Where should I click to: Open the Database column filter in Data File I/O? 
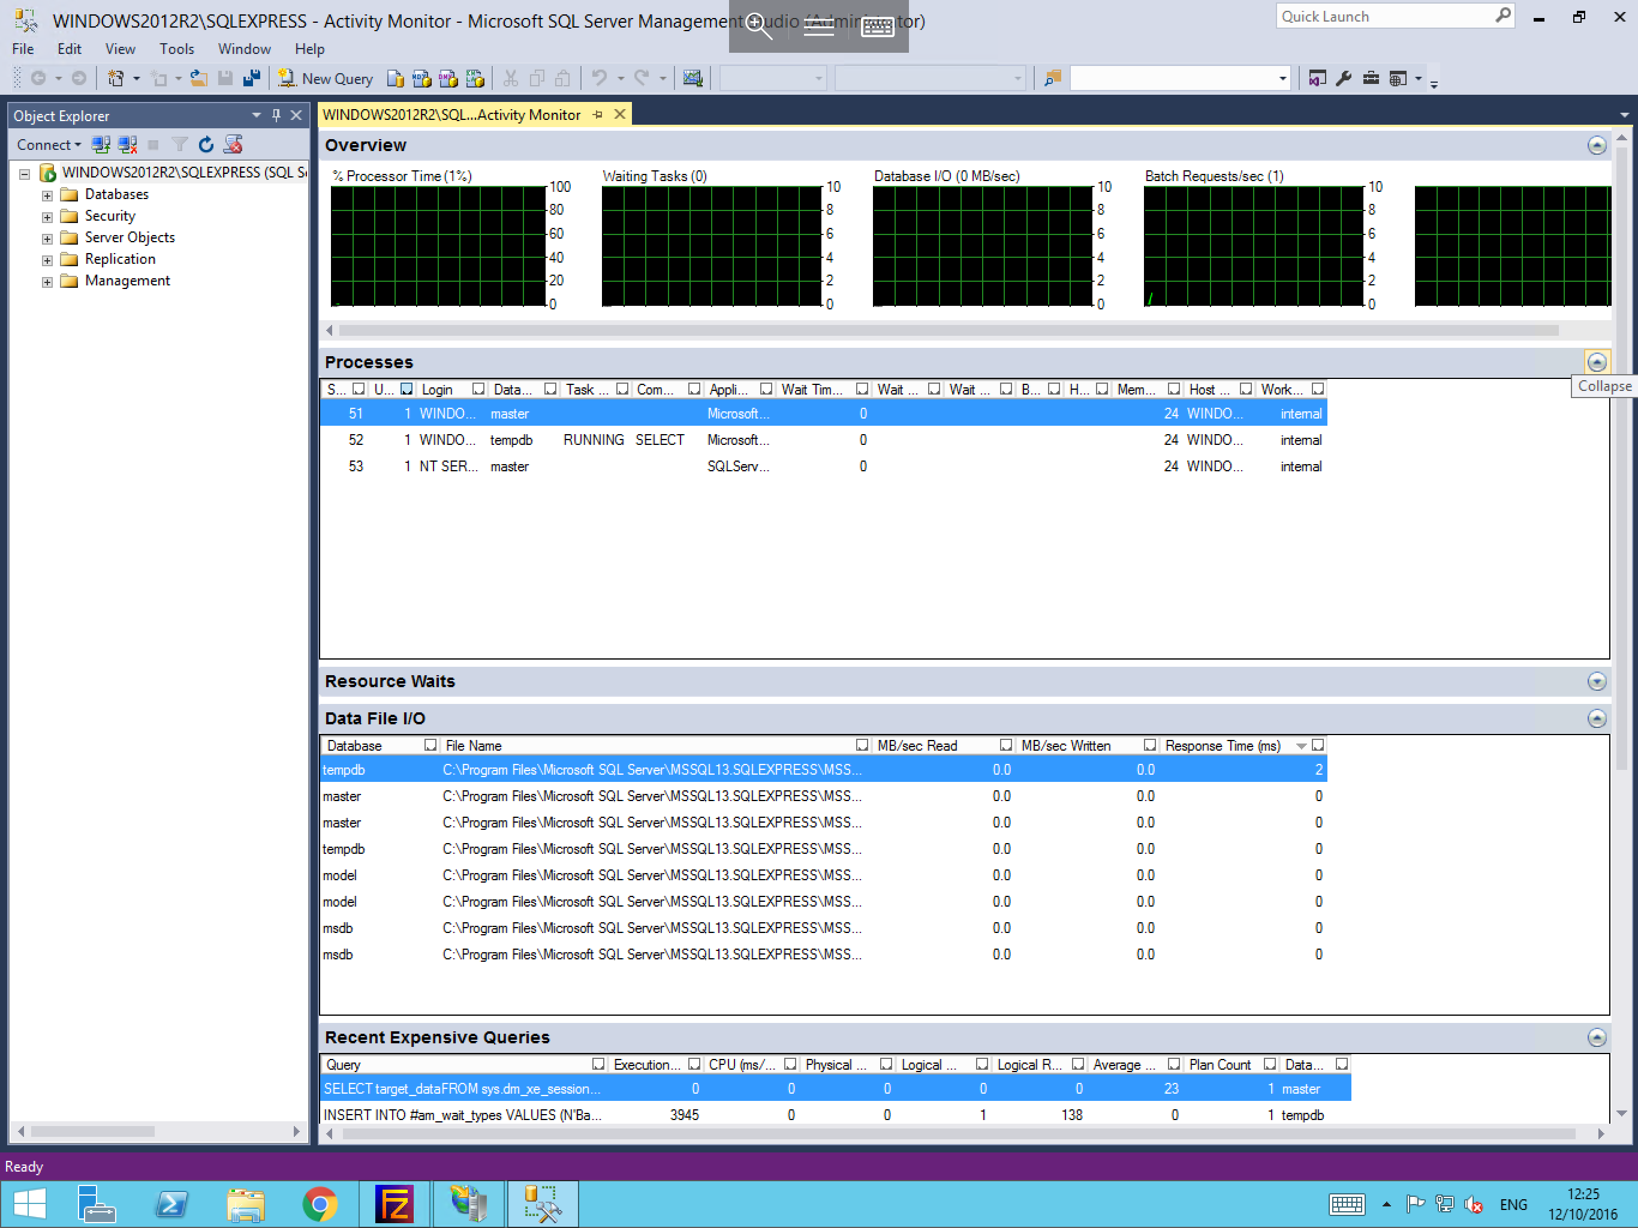click(430, 745)
